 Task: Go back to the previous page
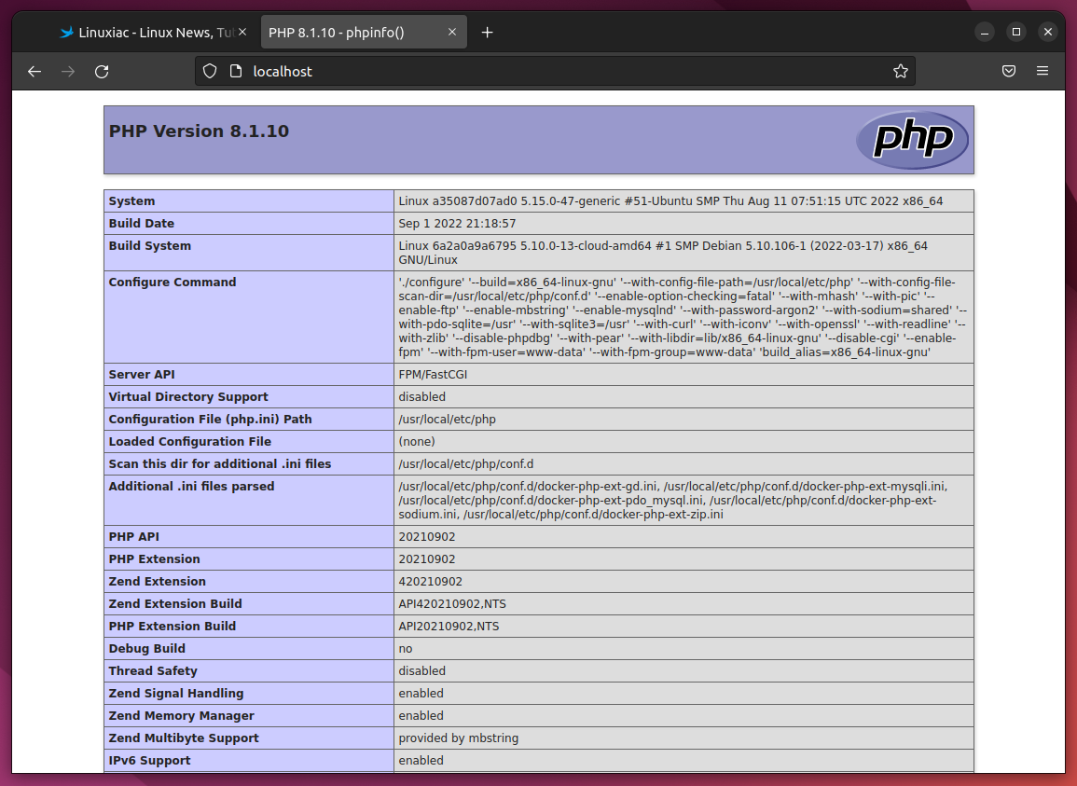pos(35,72)
